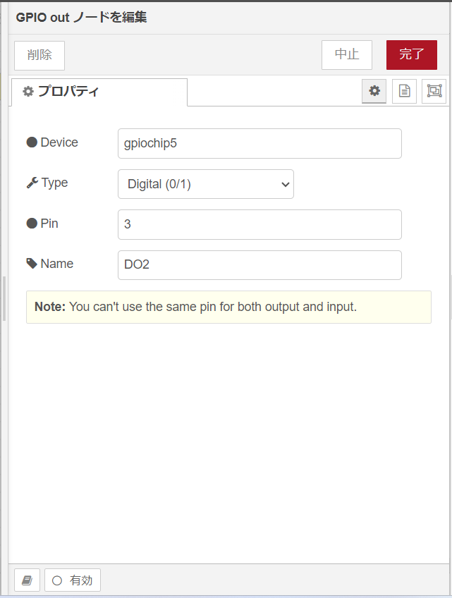Open node help book icon
The height and width of the screenshot is (598, 452).
27,580
